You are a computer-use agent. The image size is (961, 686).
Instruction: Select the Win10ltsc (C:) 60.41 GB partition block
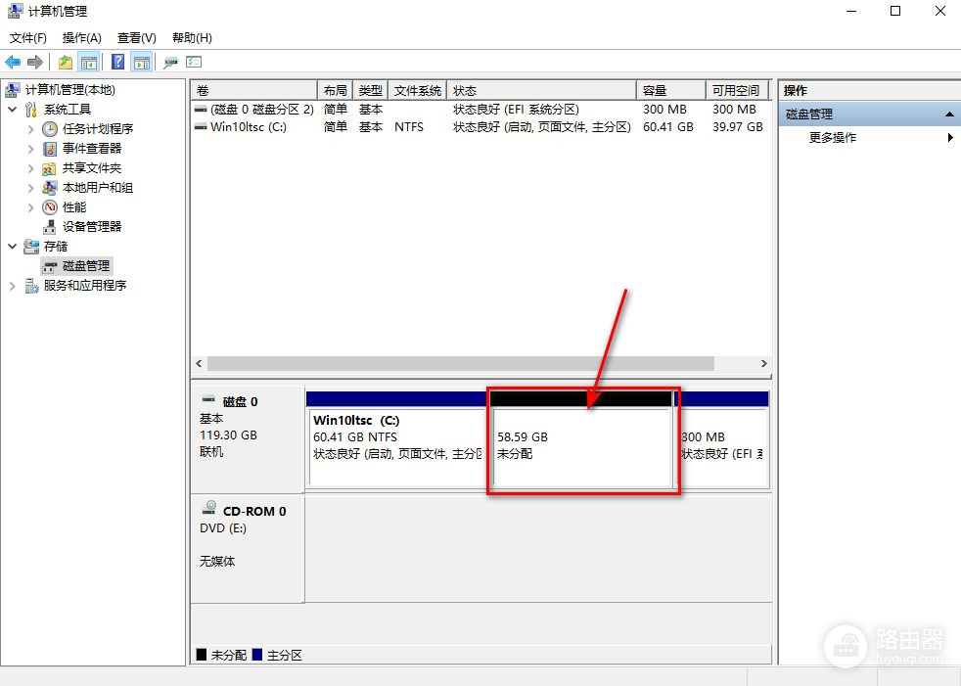pos(396,439)
